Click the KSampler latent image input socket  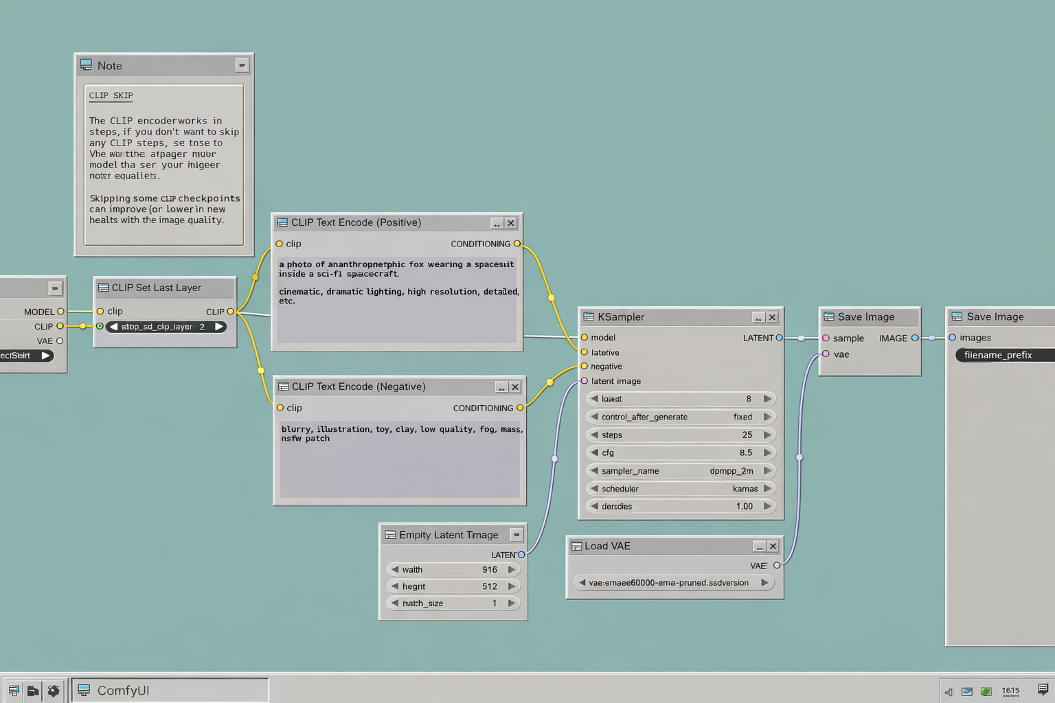585,381
